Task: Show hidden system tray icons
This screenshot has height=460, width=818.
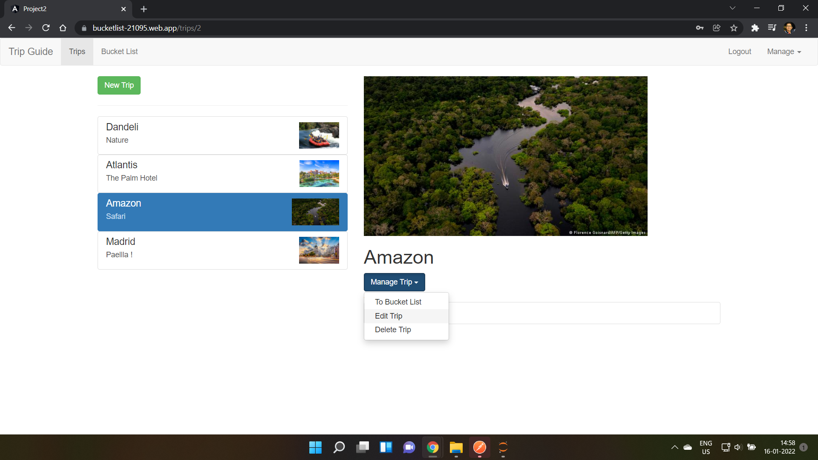Action: pyautogui.click(x=674, y=447)
